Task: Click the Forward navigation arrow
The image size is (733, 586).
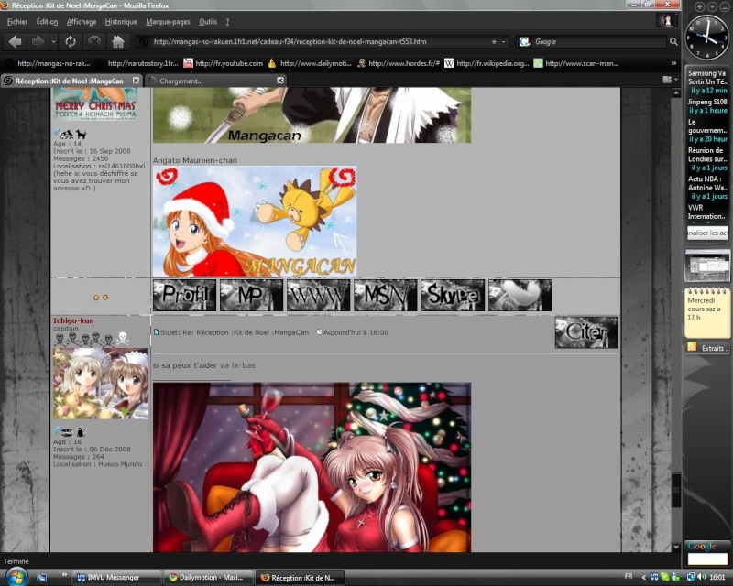Action: coord(38,41)
